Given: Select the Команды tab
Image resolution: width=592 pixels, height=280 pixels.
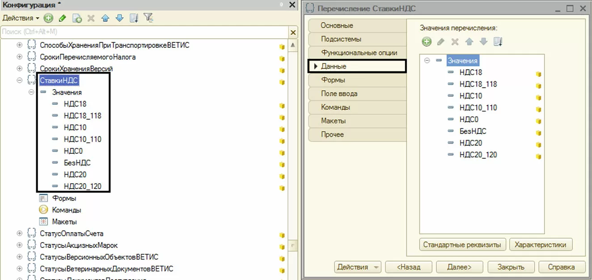Looking at the screenshot, I should point(357,107).
